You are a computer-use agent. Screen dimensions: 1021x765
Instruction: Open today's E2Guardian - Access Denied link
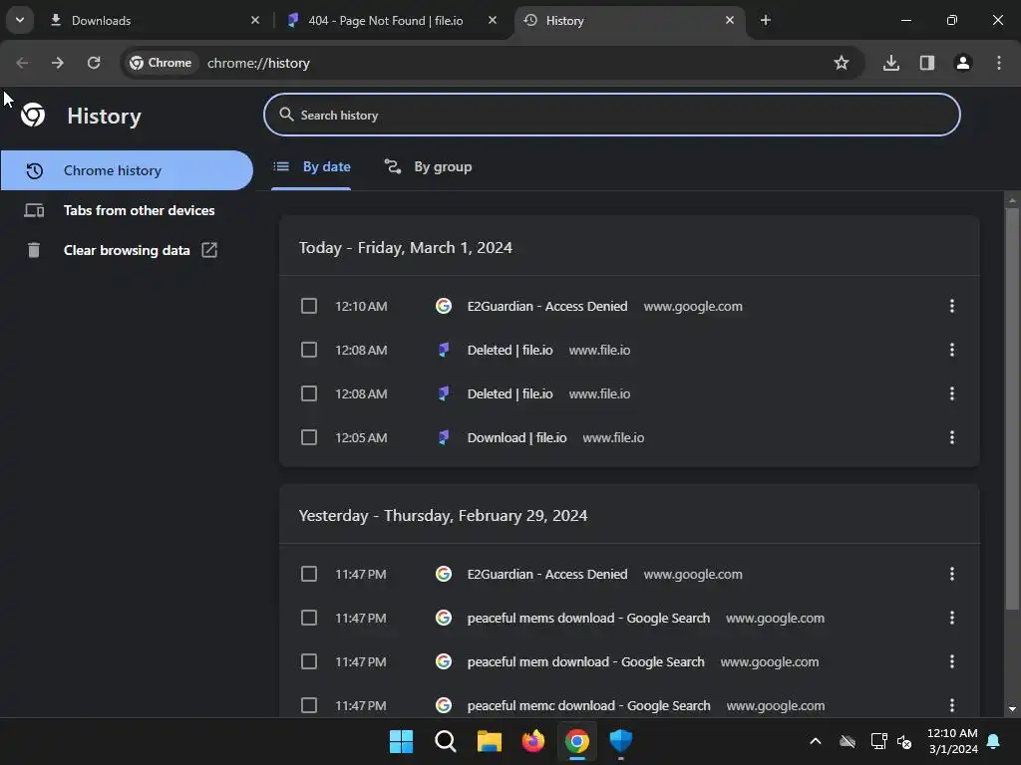(547, 307)
